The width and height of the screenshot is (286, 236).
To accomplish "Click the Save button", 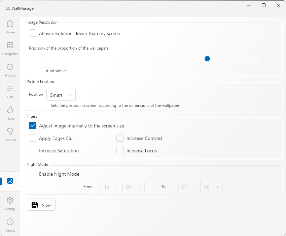I will 41,205.
